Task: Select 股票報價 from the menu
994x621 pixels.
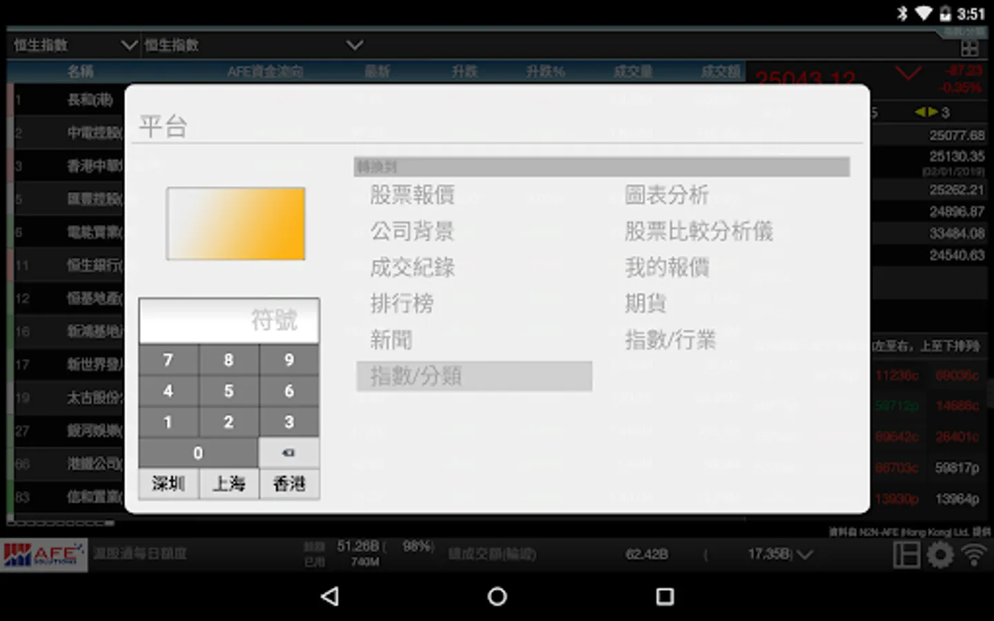Action: (412, 195)
